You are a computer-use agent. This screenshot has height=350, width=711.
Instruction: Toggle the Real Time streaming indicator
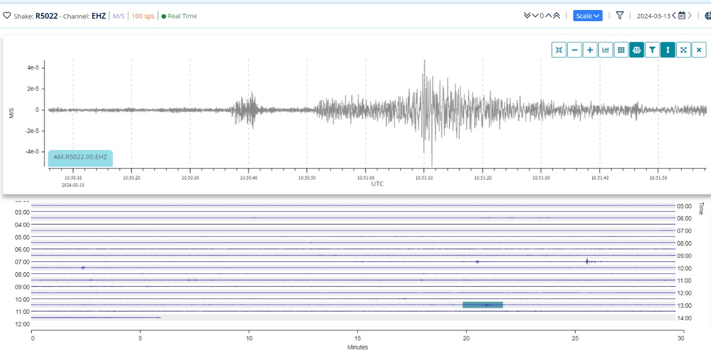pyautogui.click(x=179, y=16)
